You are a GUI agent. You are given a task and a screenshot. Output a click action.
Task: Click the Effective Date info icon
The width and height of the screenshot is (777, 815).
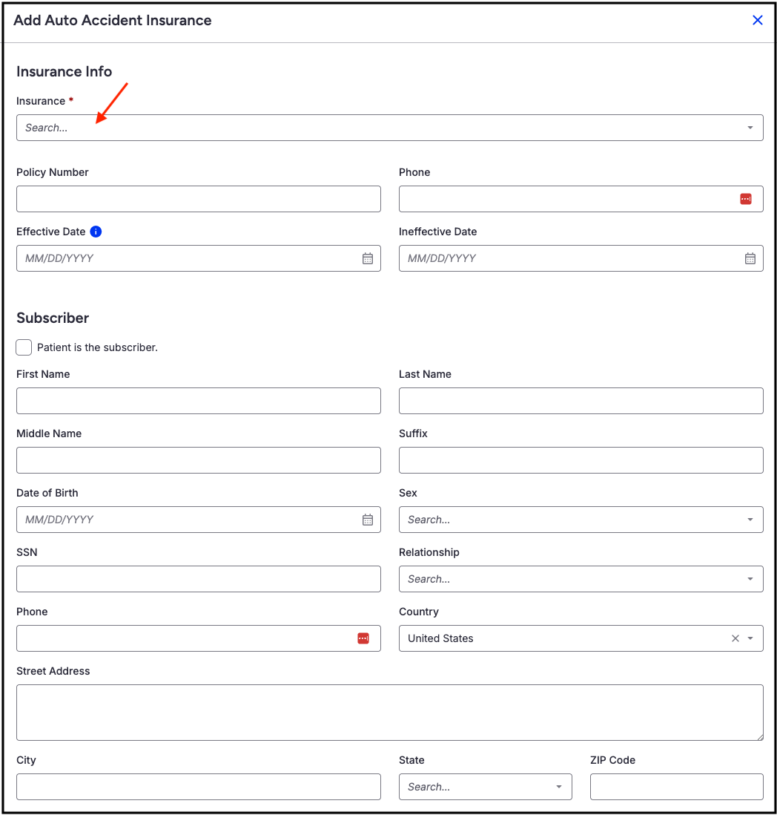96,232
